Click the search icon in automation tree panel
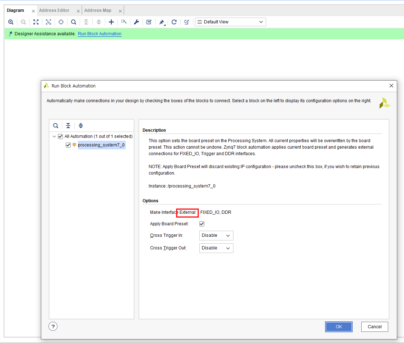Image resolution: width=404 pixels, height=343 pixels. click(56, 126)
